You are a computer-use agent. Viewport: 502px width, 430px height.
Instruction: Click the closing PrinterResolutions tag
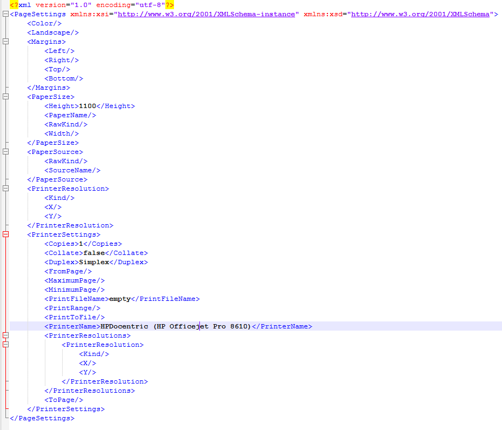[x=90, y=391]
